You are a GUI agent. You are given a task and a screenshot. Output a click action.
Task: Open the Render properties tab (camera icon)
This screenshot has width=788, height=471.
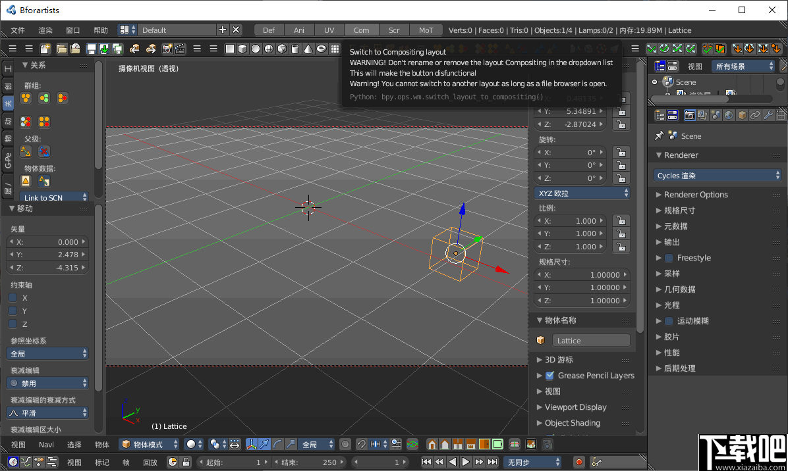tap(690, 115)
